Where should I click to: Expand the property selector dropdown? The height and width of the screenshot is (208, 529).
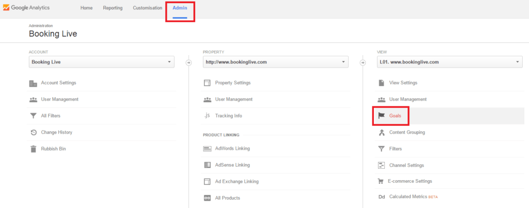pos(276,62)
